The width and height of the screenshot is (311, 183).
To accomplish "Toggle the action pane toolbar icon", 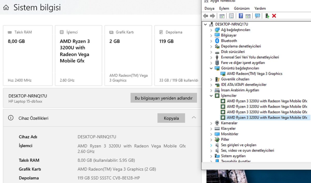I will click(248, 16).
